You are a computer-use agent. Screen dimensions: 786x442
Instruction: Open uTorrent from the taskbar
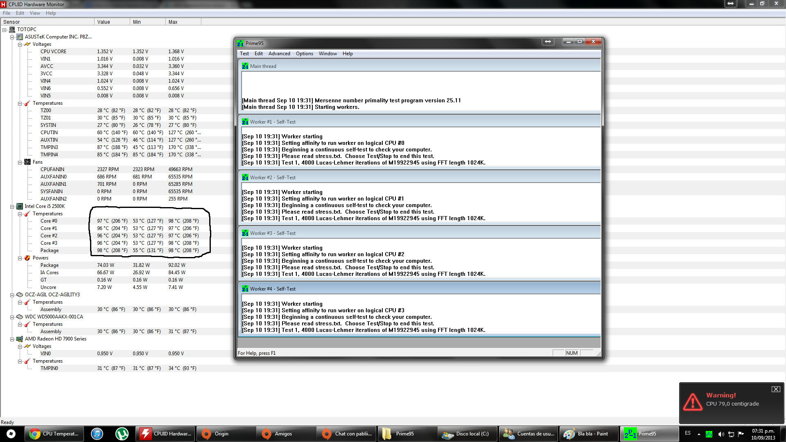tap(122, 433)
